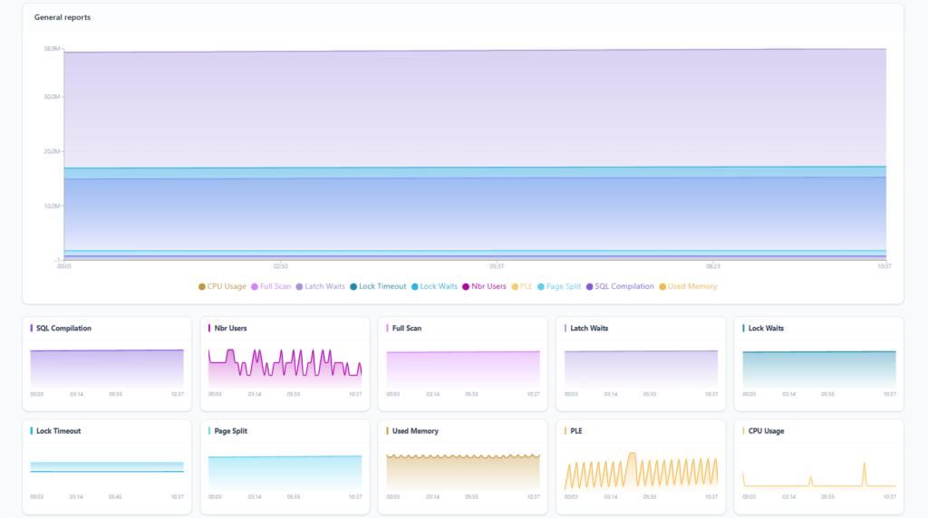
Task: Open the Full Scan chart card
Action: (x=463, y=364)
